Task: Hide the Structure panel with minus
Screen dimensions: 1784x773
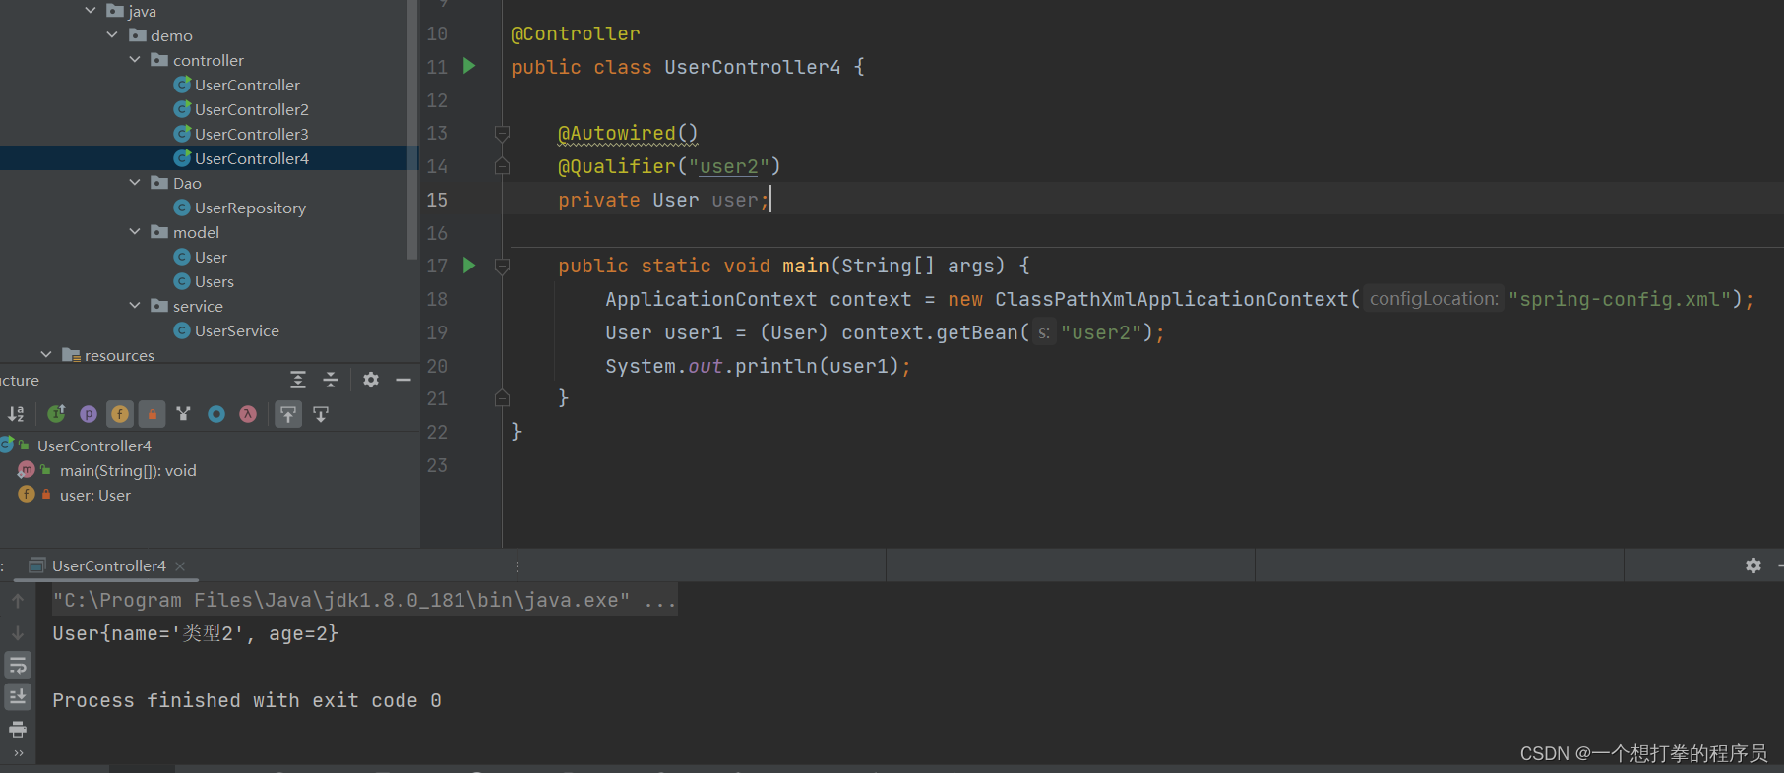Action: pyautogui.click(x=403, y=380)
